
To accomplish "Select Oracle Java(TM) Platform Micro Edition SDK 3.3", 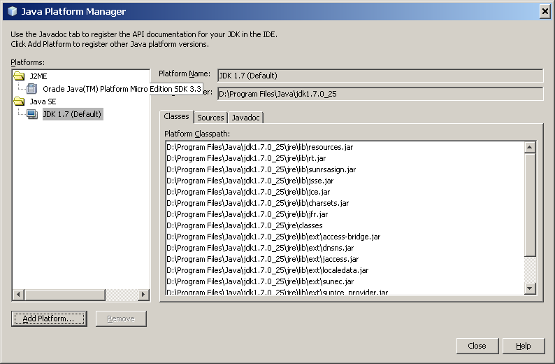I will coord(122,89).
